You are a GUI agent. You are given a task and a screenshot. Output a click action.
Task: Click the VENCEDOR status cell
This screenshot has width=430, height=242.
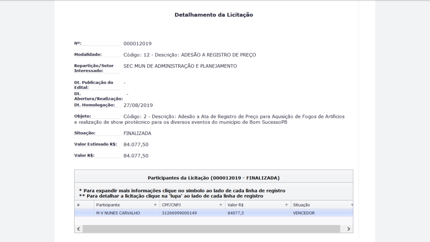(x=304, y=213)
